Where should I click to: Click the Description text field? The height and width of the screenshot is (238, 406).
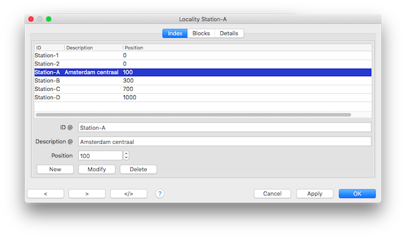(x=224, y=141)
